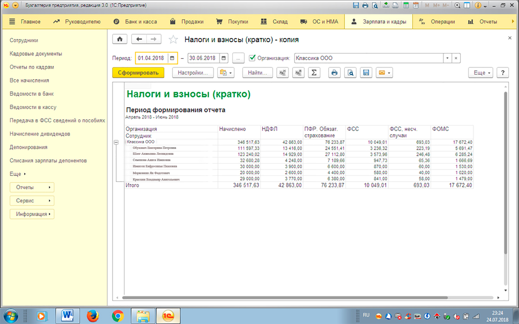This screenshot has height=324, width=519.
Task: Collapse the Классика ООО group row
Action: pyautogui.click(x=116, y=142)
